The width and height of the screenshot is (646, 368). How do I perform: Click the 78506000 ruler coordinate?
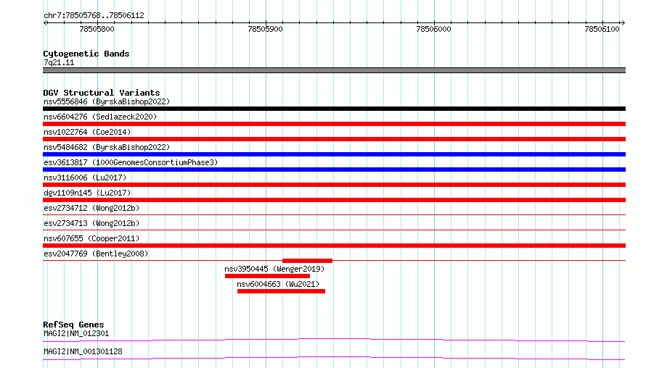(x=433, y=29)
